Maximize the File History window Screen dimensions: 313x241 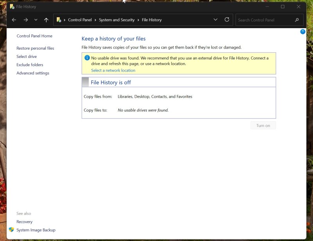tap(282, 7)
